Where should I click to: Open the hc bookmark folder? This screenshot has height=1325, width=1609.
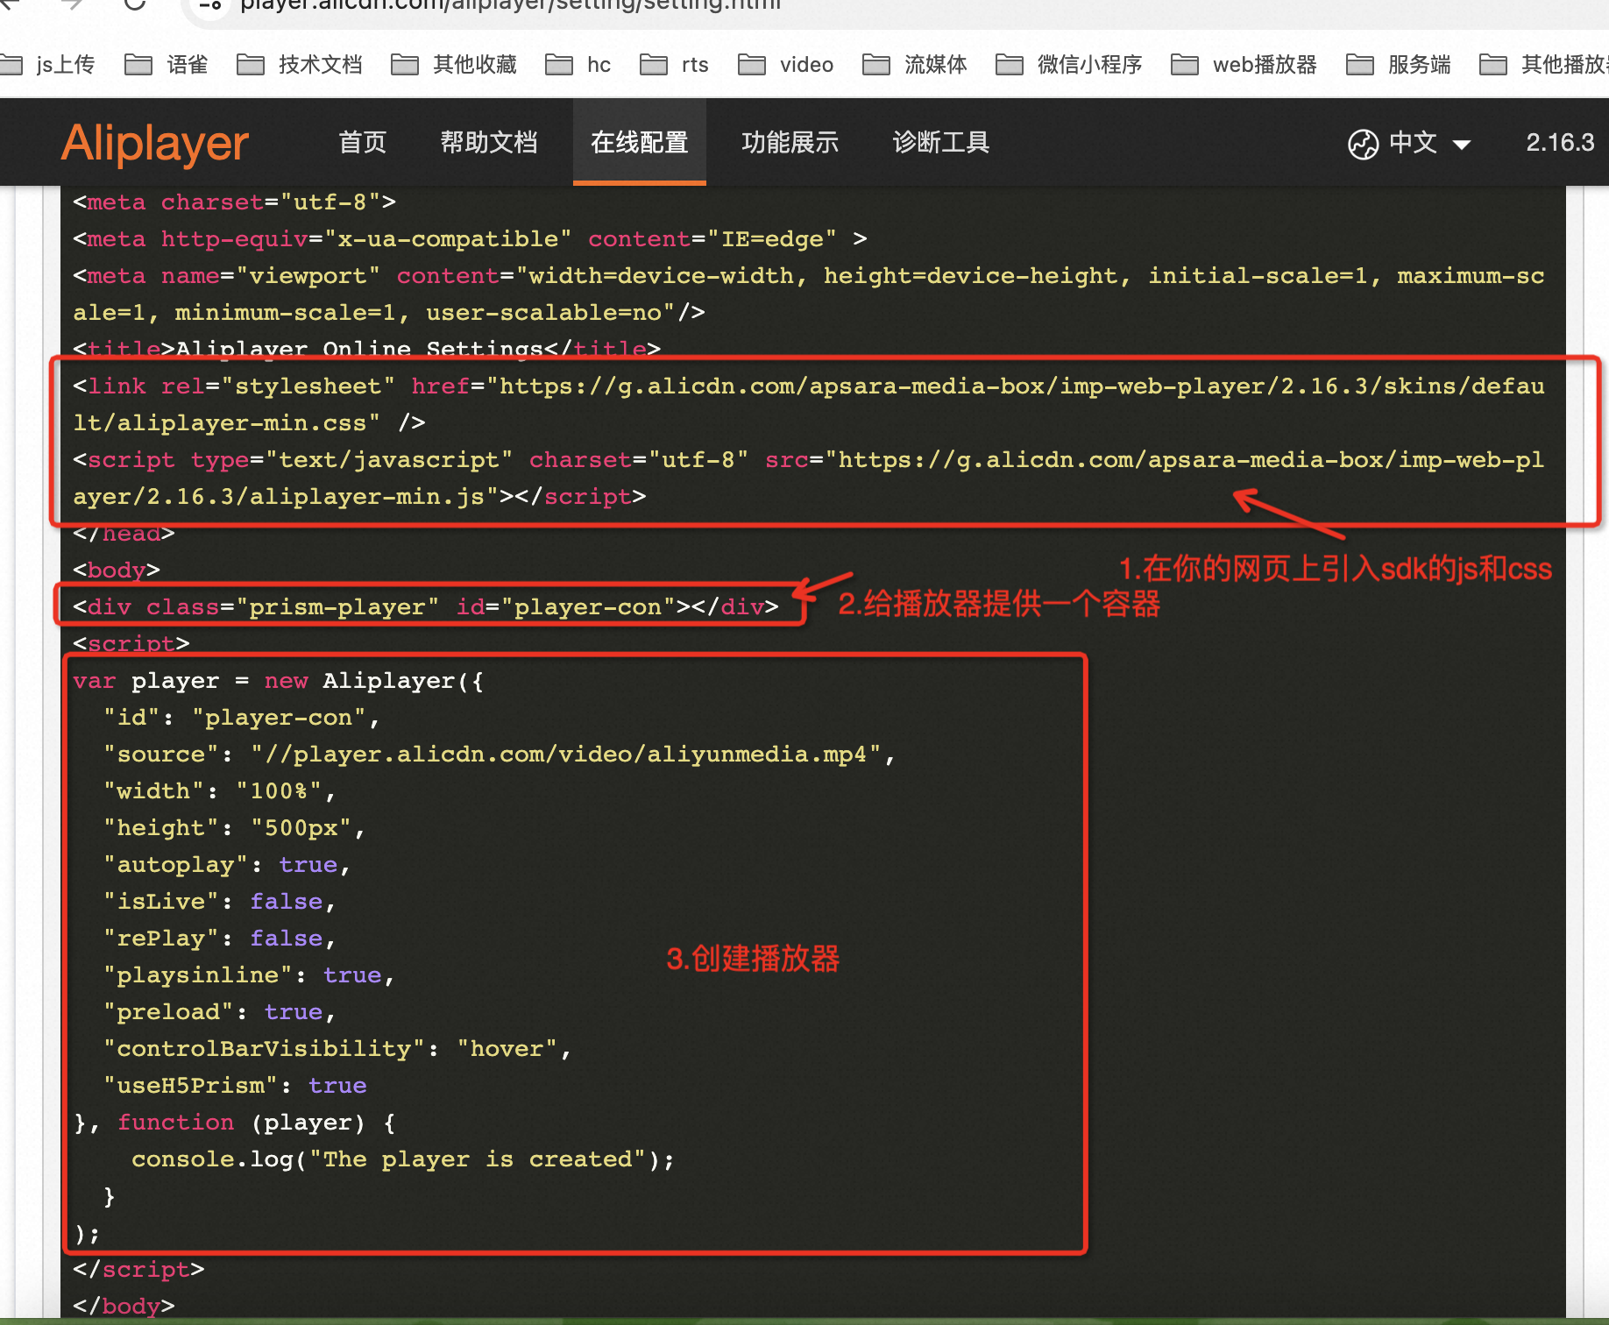click(x=578, y=65)
